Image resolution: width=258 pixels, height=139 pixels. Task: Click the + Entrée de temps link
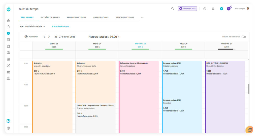point(60,26)
